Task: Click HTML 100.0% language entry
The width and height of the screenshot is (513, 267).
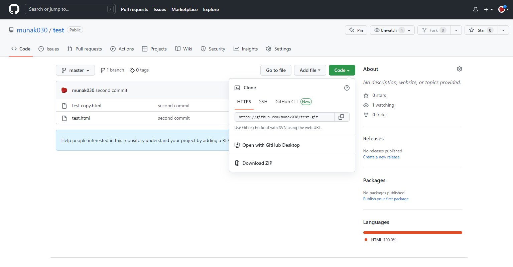Action: 380,240
